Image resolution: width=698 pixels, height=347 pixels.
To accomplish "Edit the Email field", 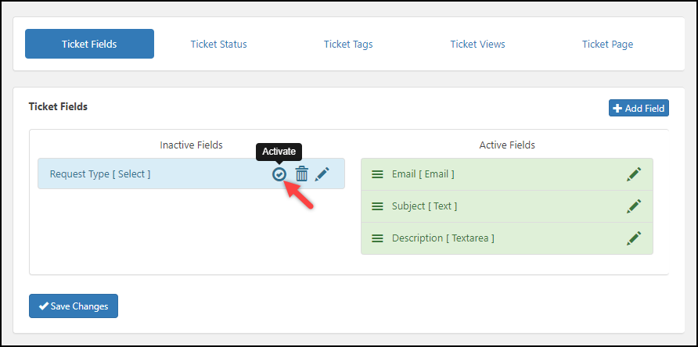I will pos(634,174).
